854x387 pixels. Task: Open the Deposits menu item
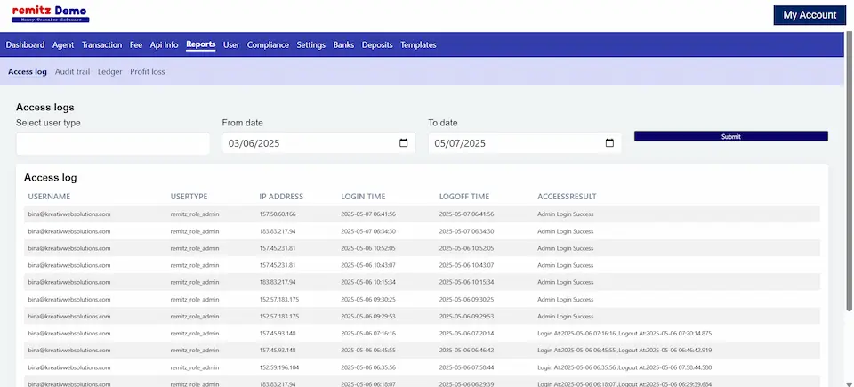pos(377,44)
